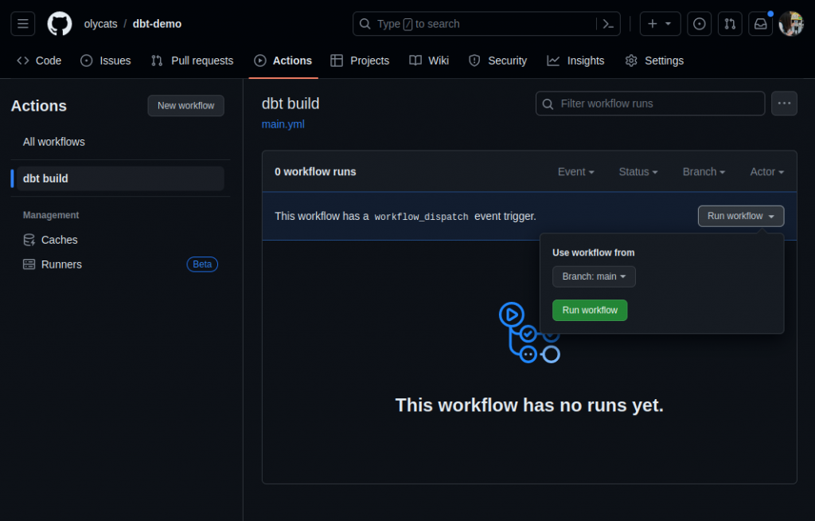The width and height of the screenshot is (815, 521).
Task: Click the magnifier icon in Filter workflow runs
Action: [x=548, y=104]
